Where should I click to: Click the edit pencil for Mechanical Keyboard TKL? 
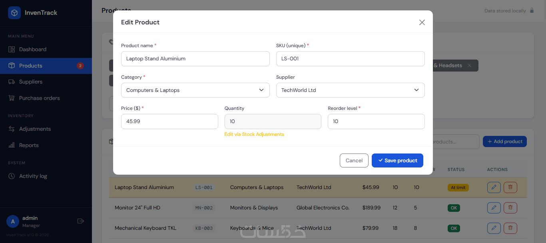pos(494,228)
